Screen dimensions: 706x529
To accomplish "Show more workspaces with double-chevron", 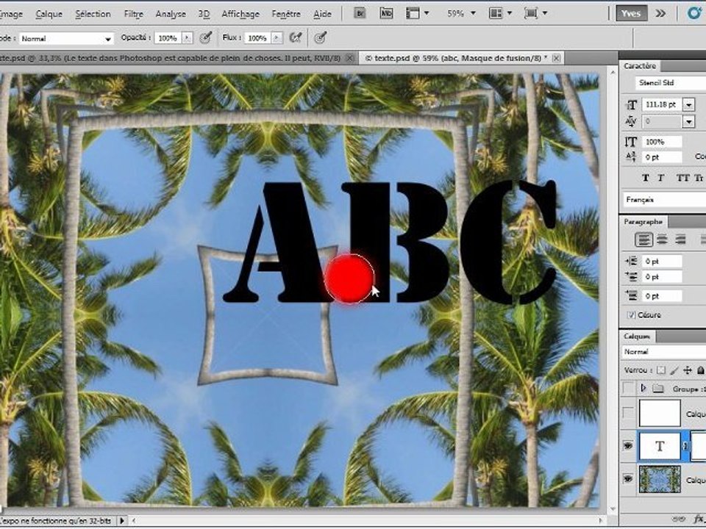I will pos(660,13).
